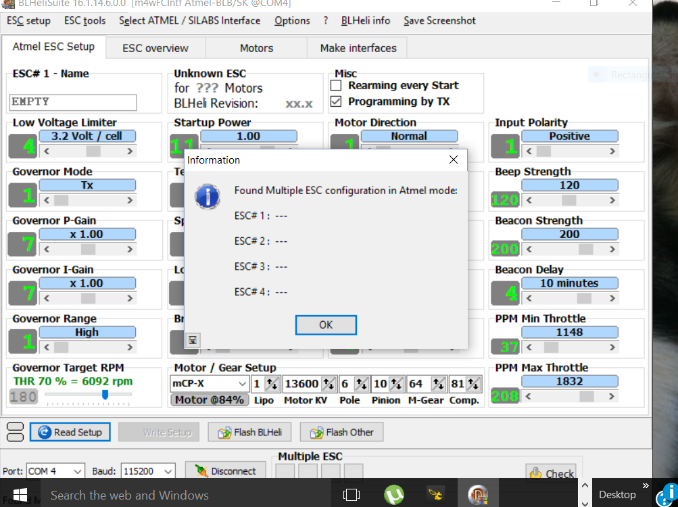Screen dimensions: 678x507
Task: Decrease Beep Strength with left arrow
Action: point(529,200)
